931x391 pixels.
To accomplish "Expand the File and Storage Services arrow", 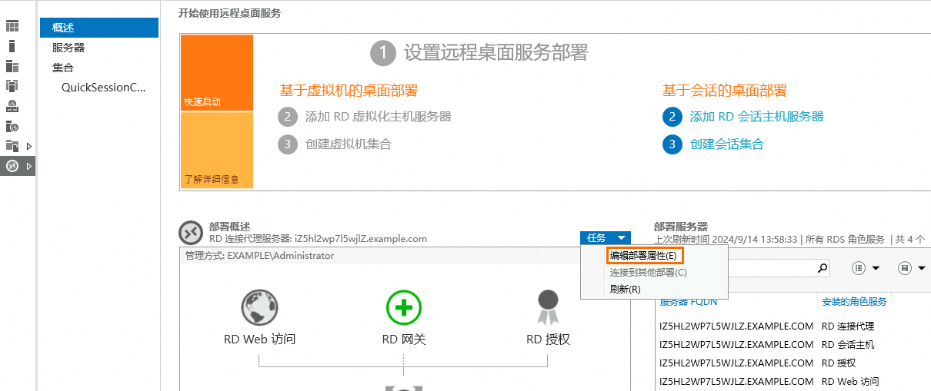I will [29, 146].
